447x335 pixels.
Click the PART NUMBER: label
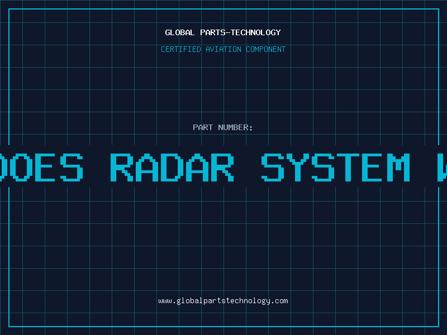click(223, 127)
